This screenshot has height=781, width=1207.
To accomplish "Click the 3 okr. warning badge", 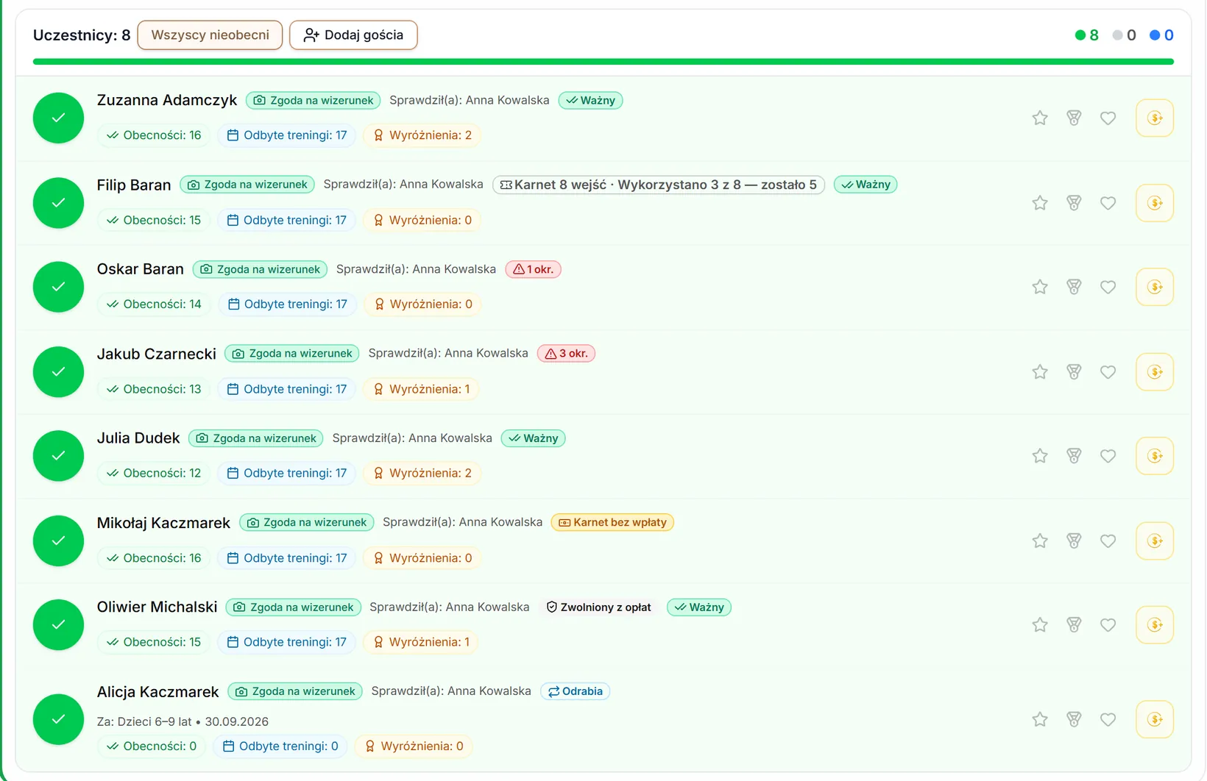I will (x=566, y=354).
